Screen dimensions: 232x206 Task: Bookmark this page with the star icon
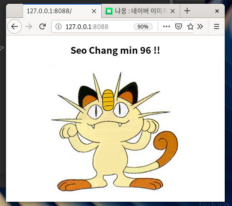click(190, 26)
